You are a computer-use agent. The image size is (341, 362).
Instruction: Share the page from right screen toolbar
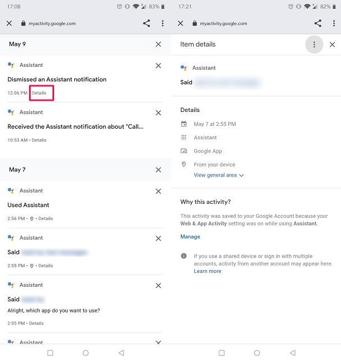318,23
